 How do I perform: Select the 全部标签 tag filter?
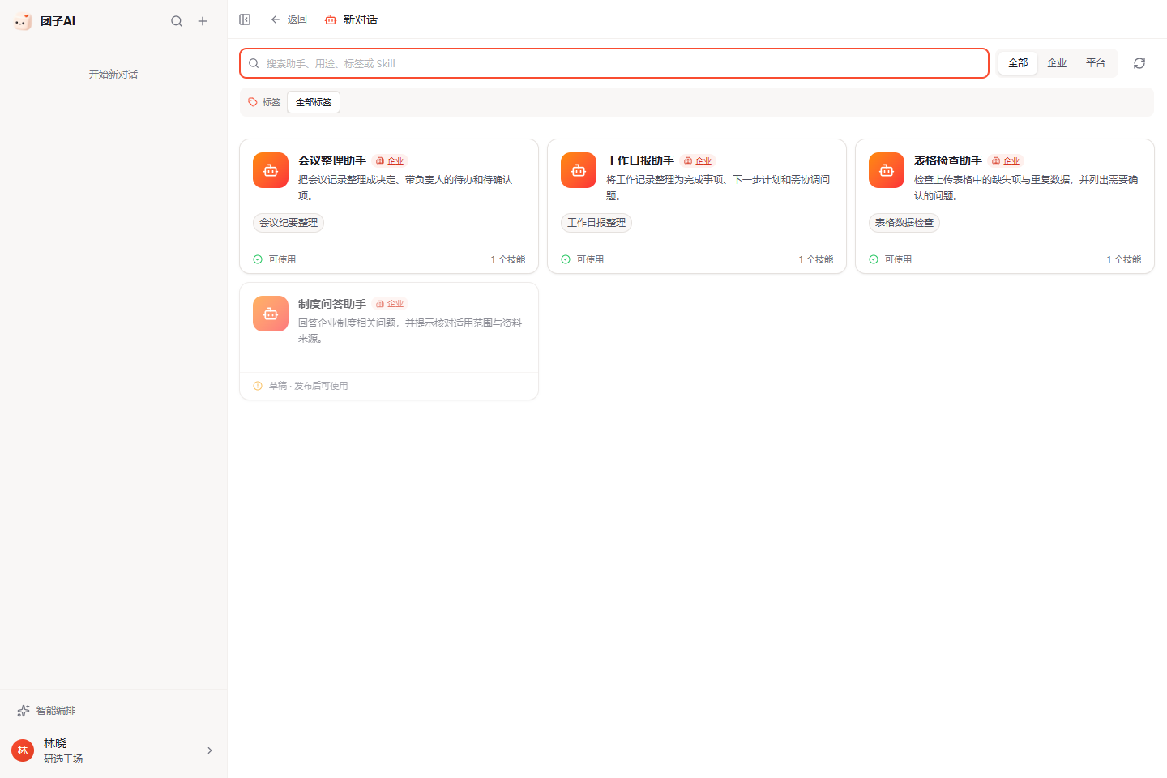click(314, 102)
